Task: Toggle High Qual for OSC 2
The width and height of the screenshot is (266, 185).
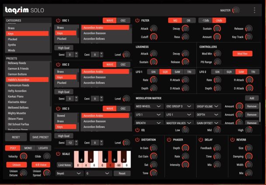Action: click(63, 92)
